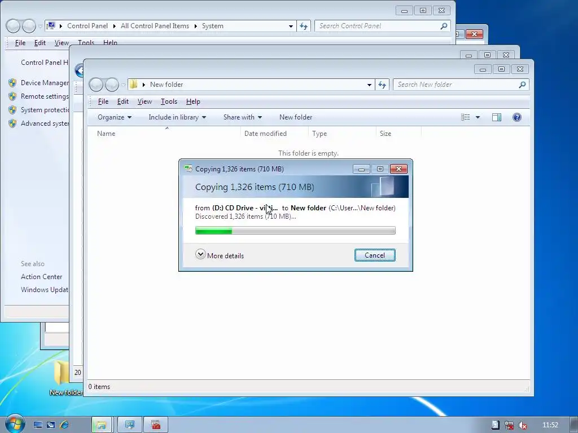This screenshot has width=578, height=433.
Task: Open Include in library dropdown
Action: (x=177, y=117)
